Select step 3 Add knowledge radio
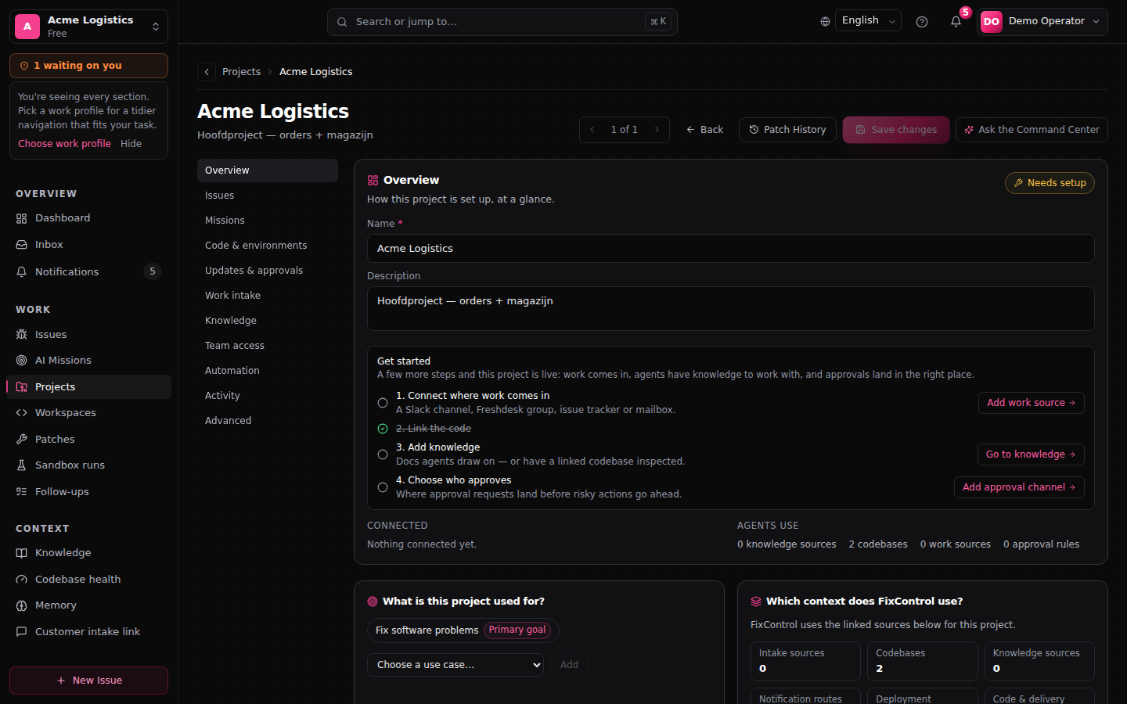Screen dimensions: 1127x704 (x=383, y=454)
